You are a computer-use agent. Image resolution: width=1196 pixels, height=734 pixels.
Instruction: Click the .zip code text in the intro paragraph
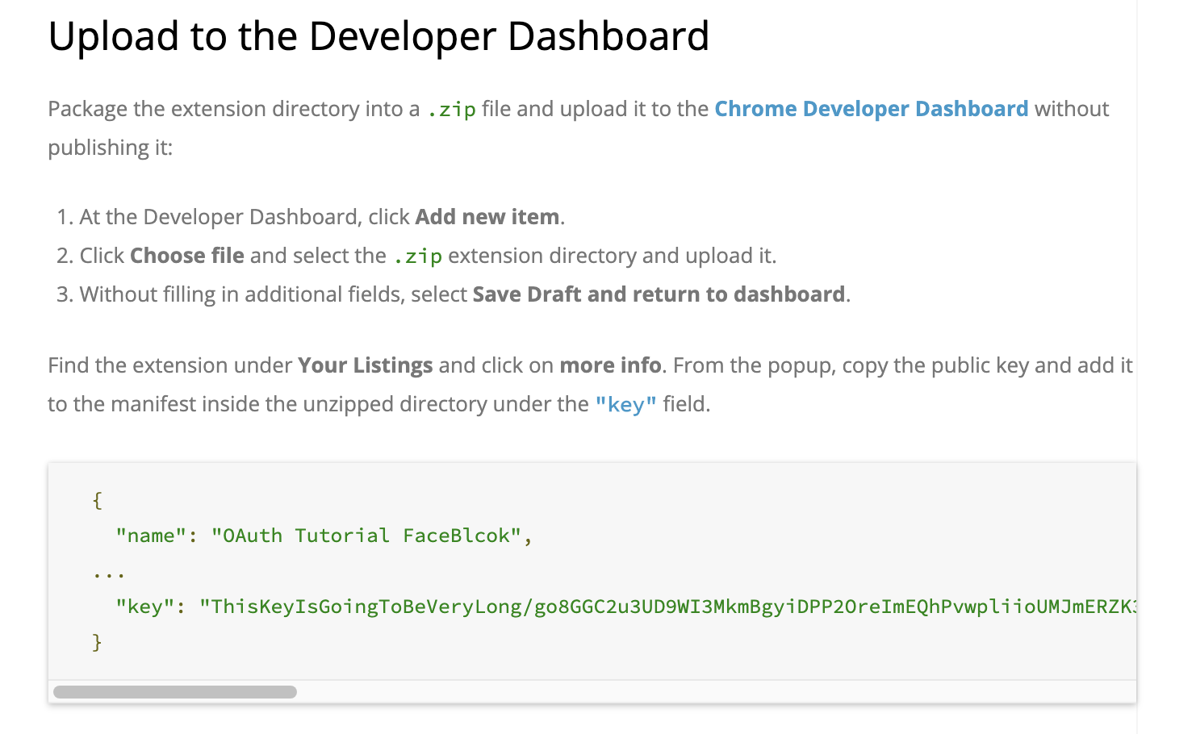(x=451, y=110)
